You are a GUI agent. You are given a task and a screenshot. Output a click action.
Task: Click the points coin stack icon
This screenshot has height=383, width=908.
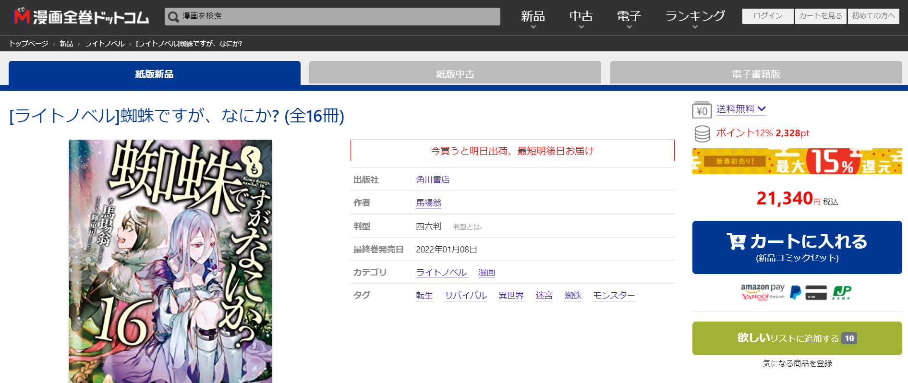pos(702,133)
